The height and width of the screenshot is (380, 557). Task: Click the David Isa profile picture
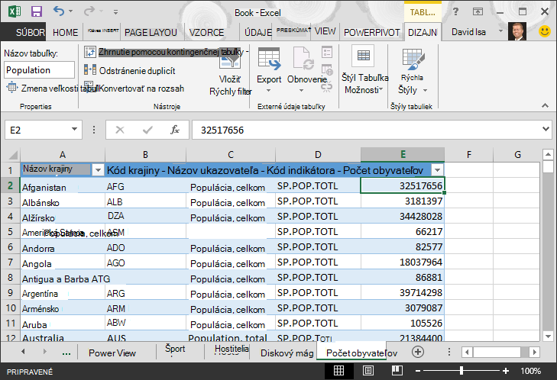(517, 31)
